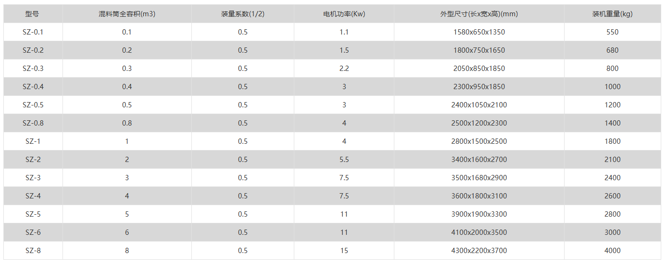Select the 5.5 motor power cell
The image size is (667, 266).
tap(344, 160)
